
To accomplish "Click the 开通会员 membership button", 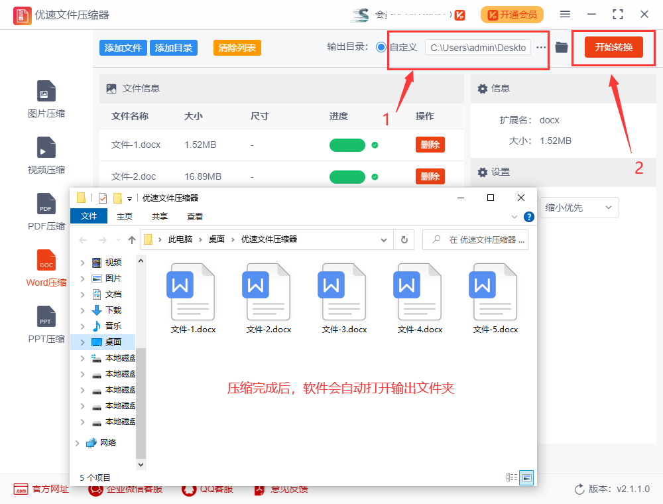I will [x=512, y=15].
